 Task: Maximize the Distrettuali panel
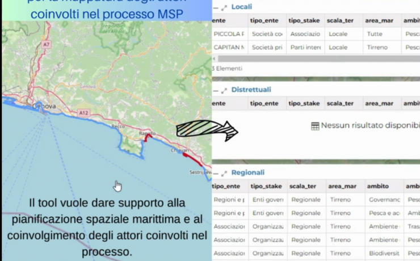point(224,90)
